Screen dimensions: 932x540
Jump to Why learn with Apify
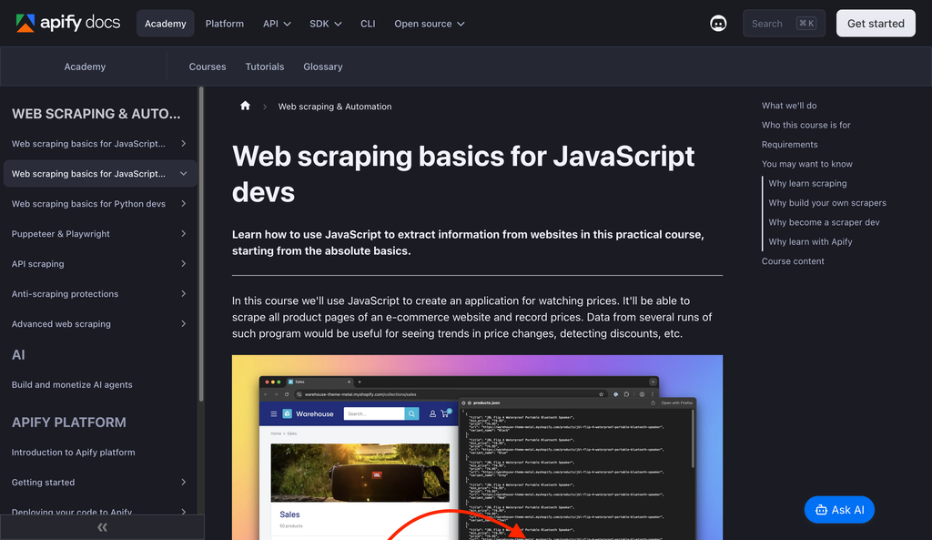click(810, 241)
